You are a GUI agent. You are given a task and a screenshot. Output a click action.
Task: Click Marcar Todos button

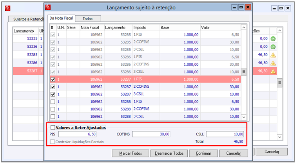pos(131,153)
